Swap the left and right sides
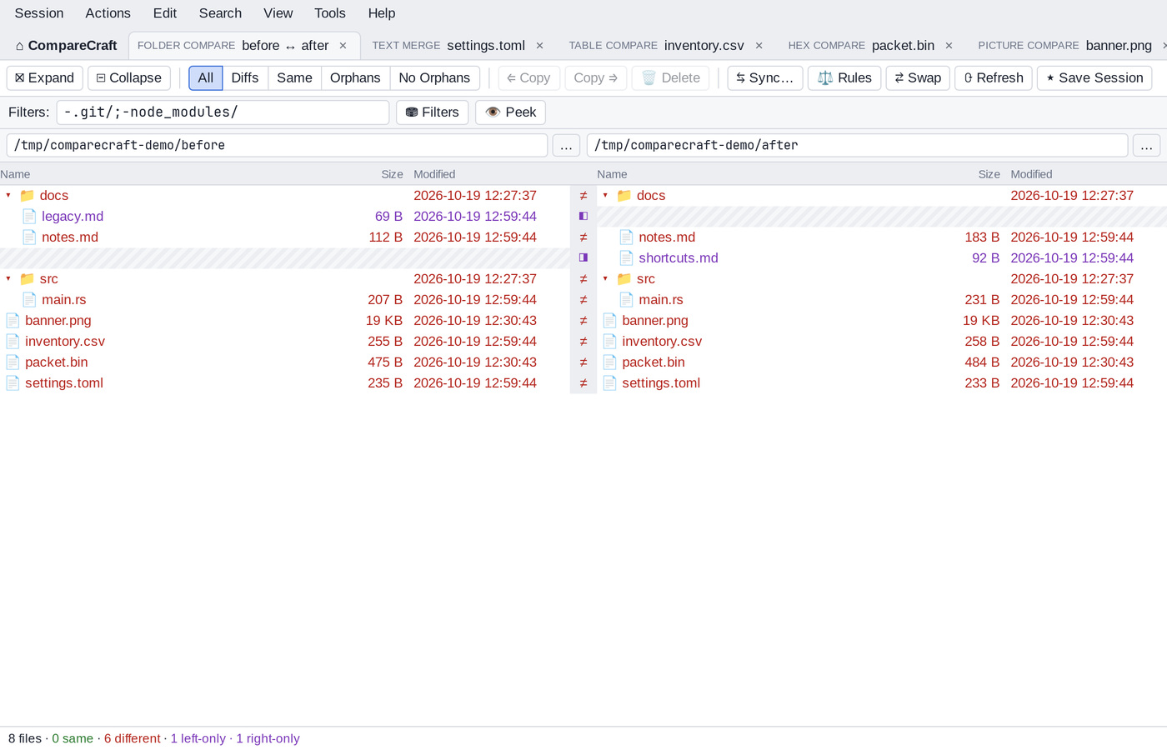 tap(918, 77)
